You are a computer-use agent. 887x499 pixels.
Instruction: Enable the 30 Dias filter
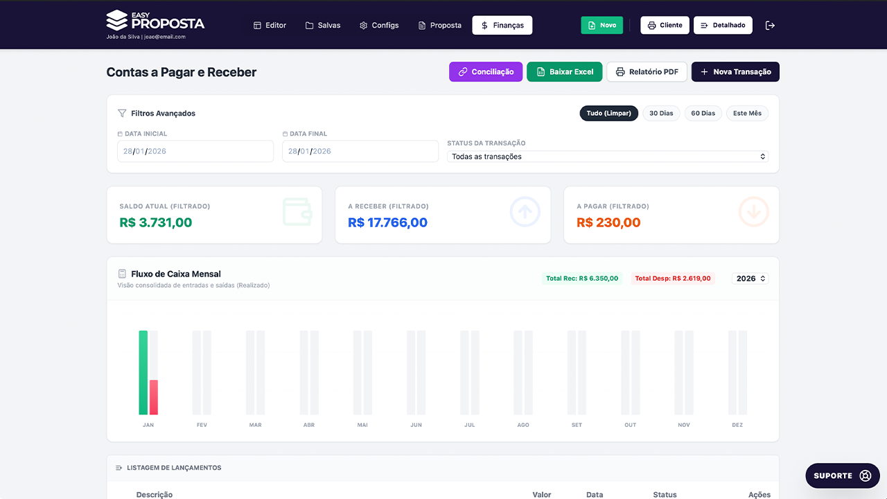click(661, 113)
